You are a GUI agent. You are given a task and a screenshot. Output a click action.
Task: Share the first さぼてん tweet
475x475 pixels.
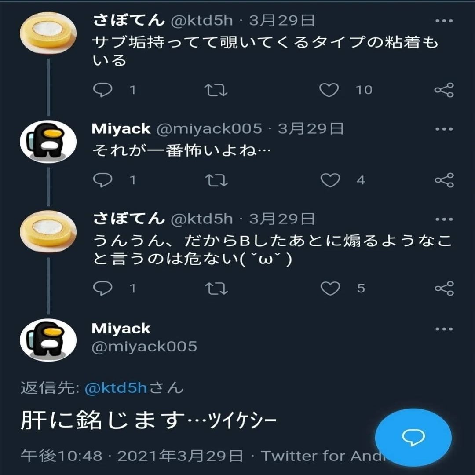tap(443, 90)
